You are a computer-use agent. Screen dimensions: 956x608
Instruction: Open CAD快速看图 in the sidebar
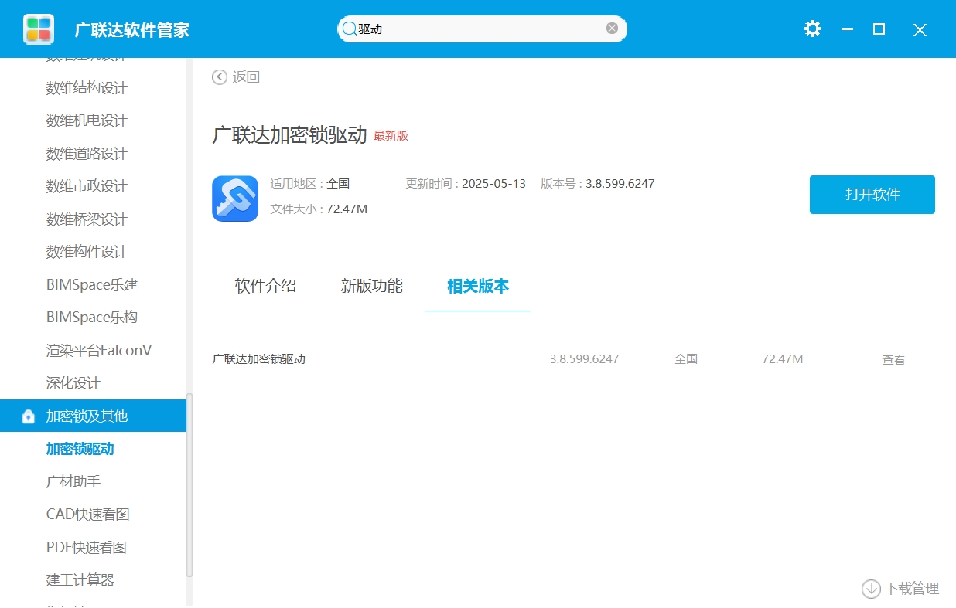(88, 515)
